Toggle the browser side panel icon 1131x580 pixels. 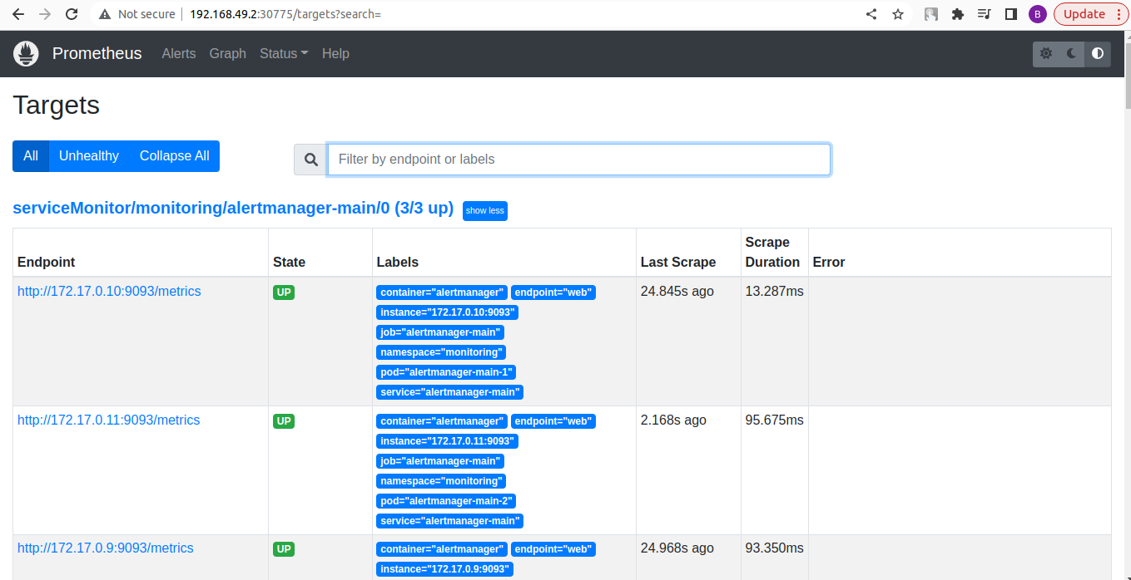pos(1011,14)
